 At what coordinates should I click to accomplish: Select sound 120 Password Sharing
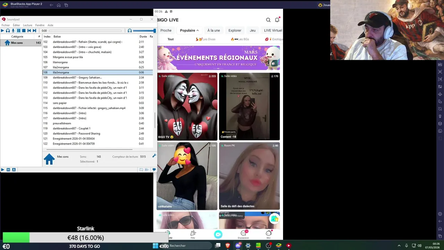point(98,133)
